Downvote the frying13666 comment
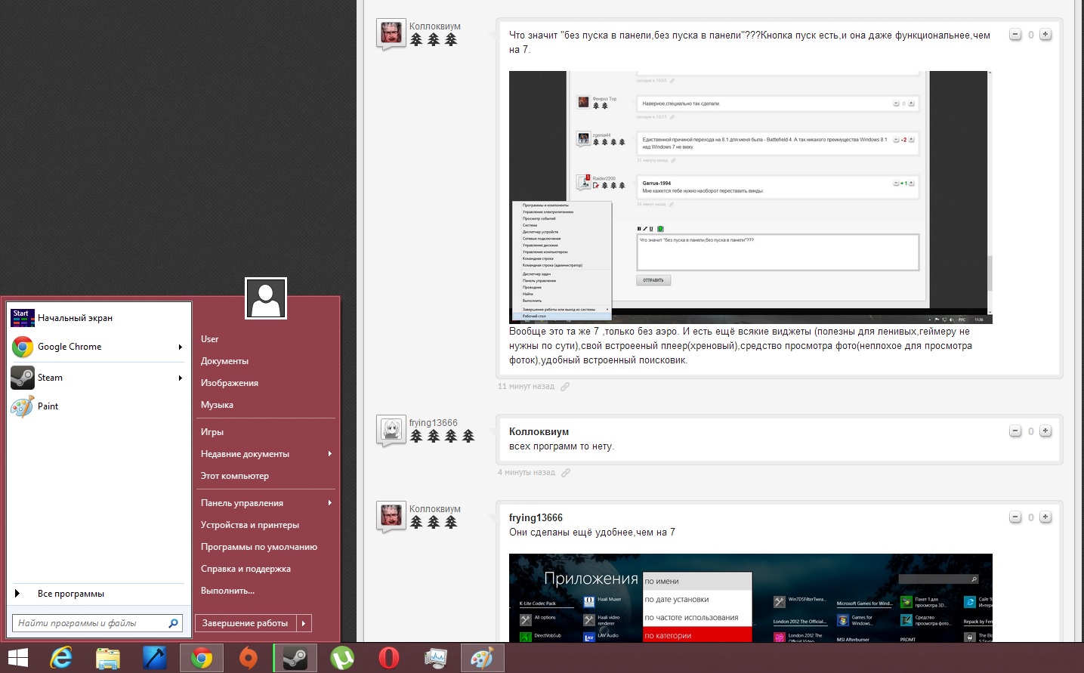 [1015, 431]
